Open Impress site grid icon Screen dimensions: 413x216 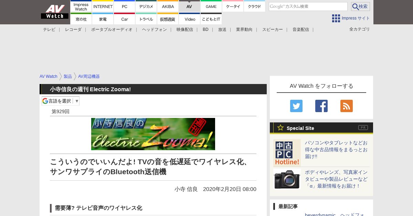[336, 18]
